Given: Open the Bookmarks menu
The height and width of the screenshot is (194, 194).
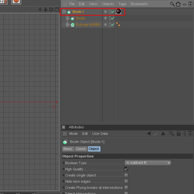Looking at the screenshot, I should (139, 4).
